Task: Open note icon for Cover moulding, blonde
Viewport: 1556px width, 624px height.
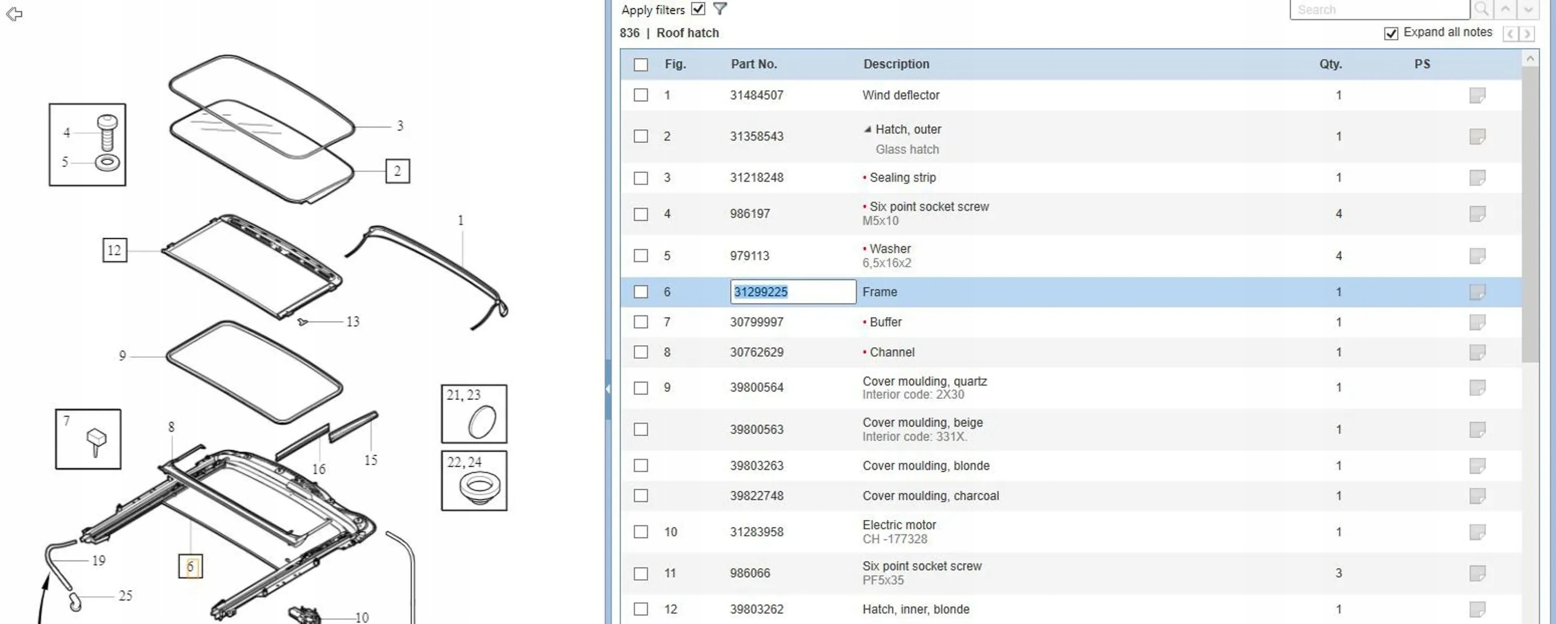Action: (1478, 465)
